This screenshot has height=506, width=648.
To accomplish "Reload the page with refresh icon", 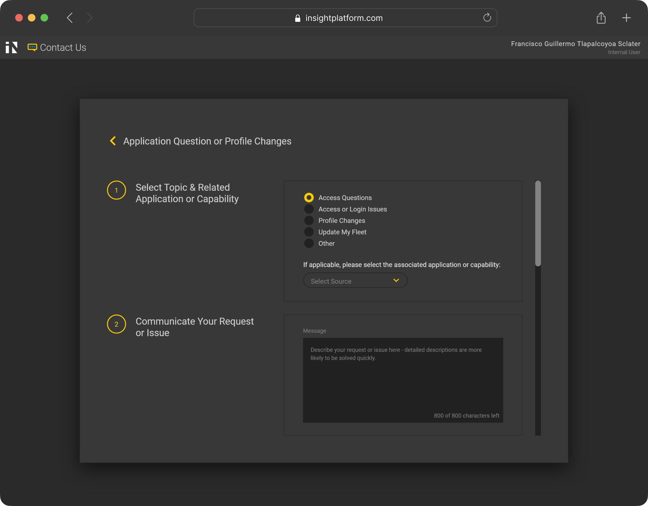I will coord(487,18).
